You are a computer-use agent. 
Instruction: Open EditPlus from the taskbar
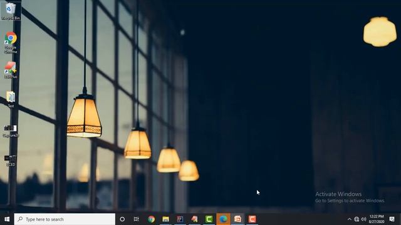point(194,219)
